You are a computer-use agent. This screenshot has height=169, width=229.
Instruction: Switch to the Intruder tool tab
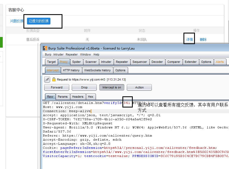106,62
